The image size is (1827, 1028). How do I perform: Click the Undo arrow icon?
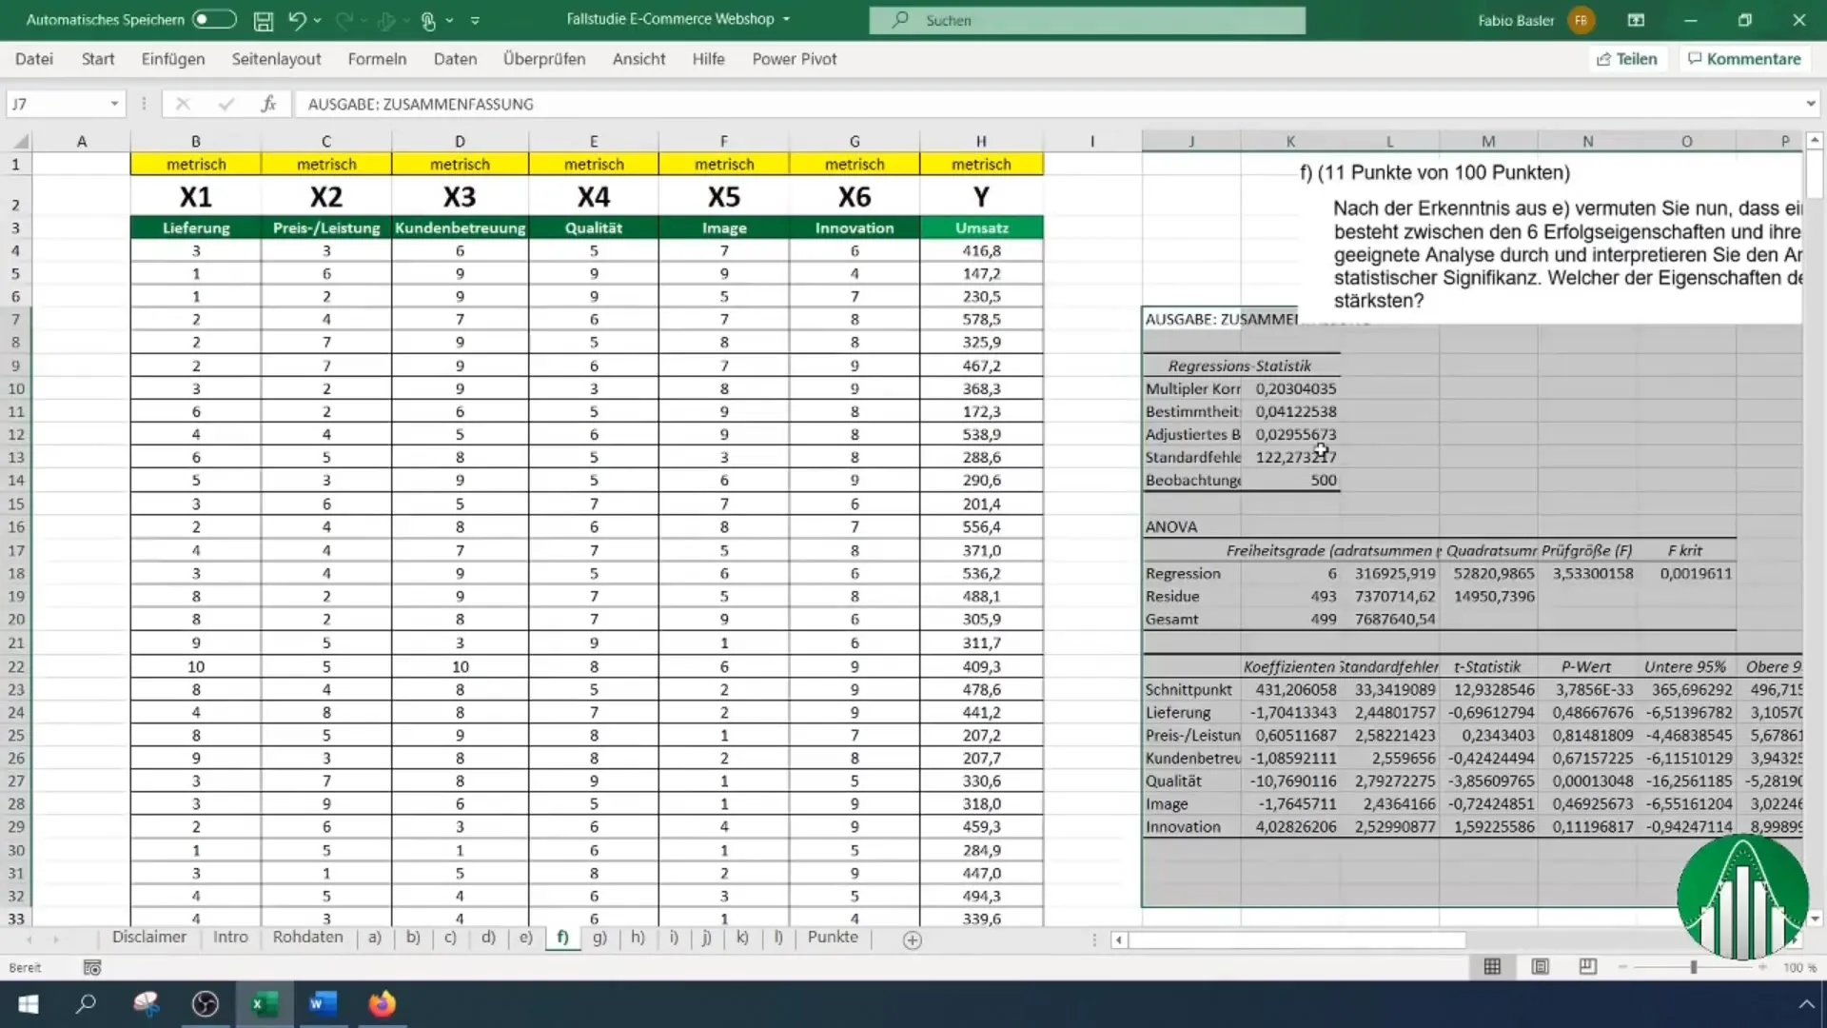point(297,20)
